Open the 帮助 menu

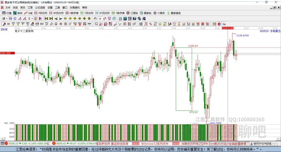pos(85,7)
